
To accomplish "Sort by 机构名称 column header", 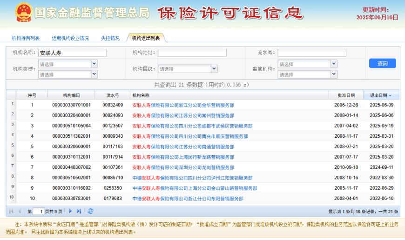I will click(229, 95).
